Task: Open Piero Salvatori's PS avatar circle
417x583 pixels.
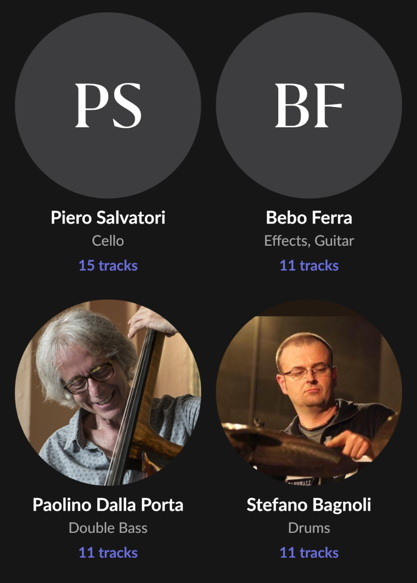Action: tap(108, 105)
